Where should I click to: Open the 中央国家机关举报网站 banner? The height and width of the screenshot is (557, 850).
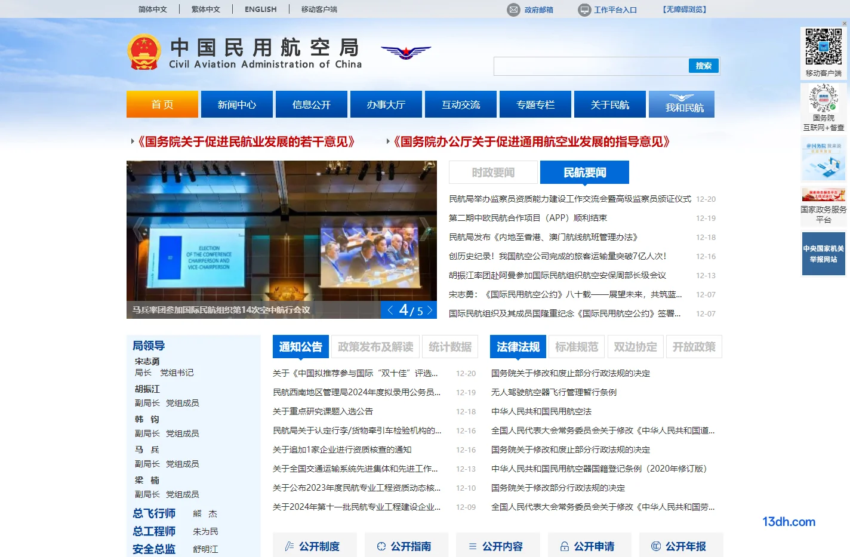click(x=823, y=254)
